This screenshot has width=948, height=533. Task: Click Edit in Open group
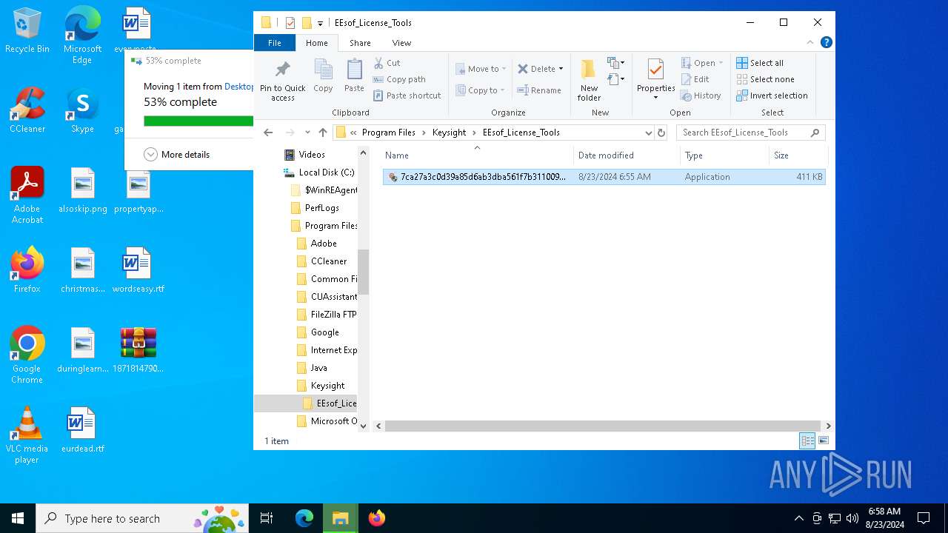[x=695, y=79]
